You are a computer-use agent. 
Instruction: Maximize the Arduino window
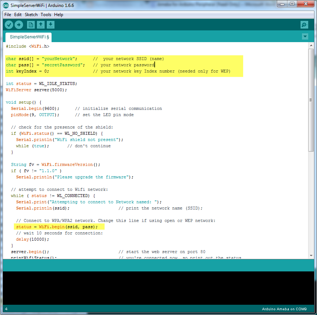click(x=292, y=4)
